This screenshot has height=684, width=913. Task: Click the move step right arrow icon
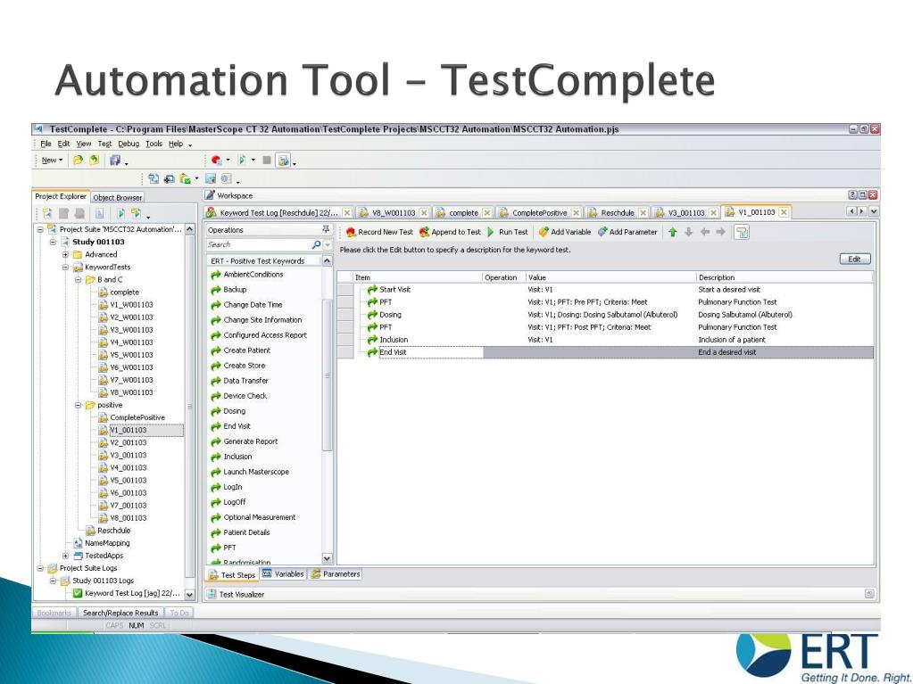coord(720,232)
